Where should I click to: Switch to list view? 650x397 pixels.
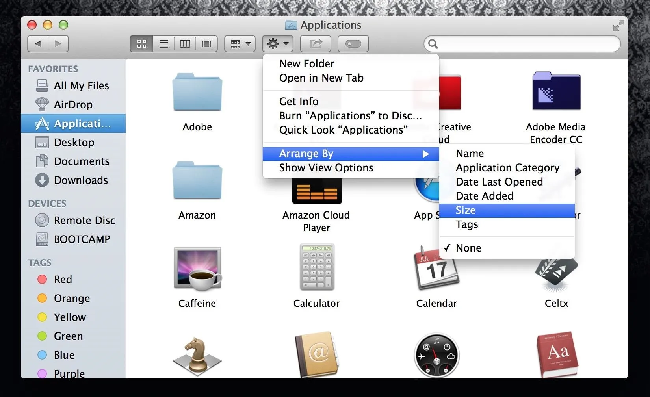164,44
